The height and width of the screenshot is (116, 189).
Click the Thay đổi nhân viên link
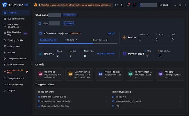[x=106, y=54]
